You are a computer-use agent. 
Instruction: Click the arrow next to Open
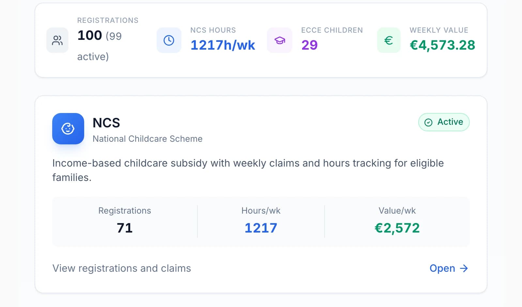click(464, 268)
